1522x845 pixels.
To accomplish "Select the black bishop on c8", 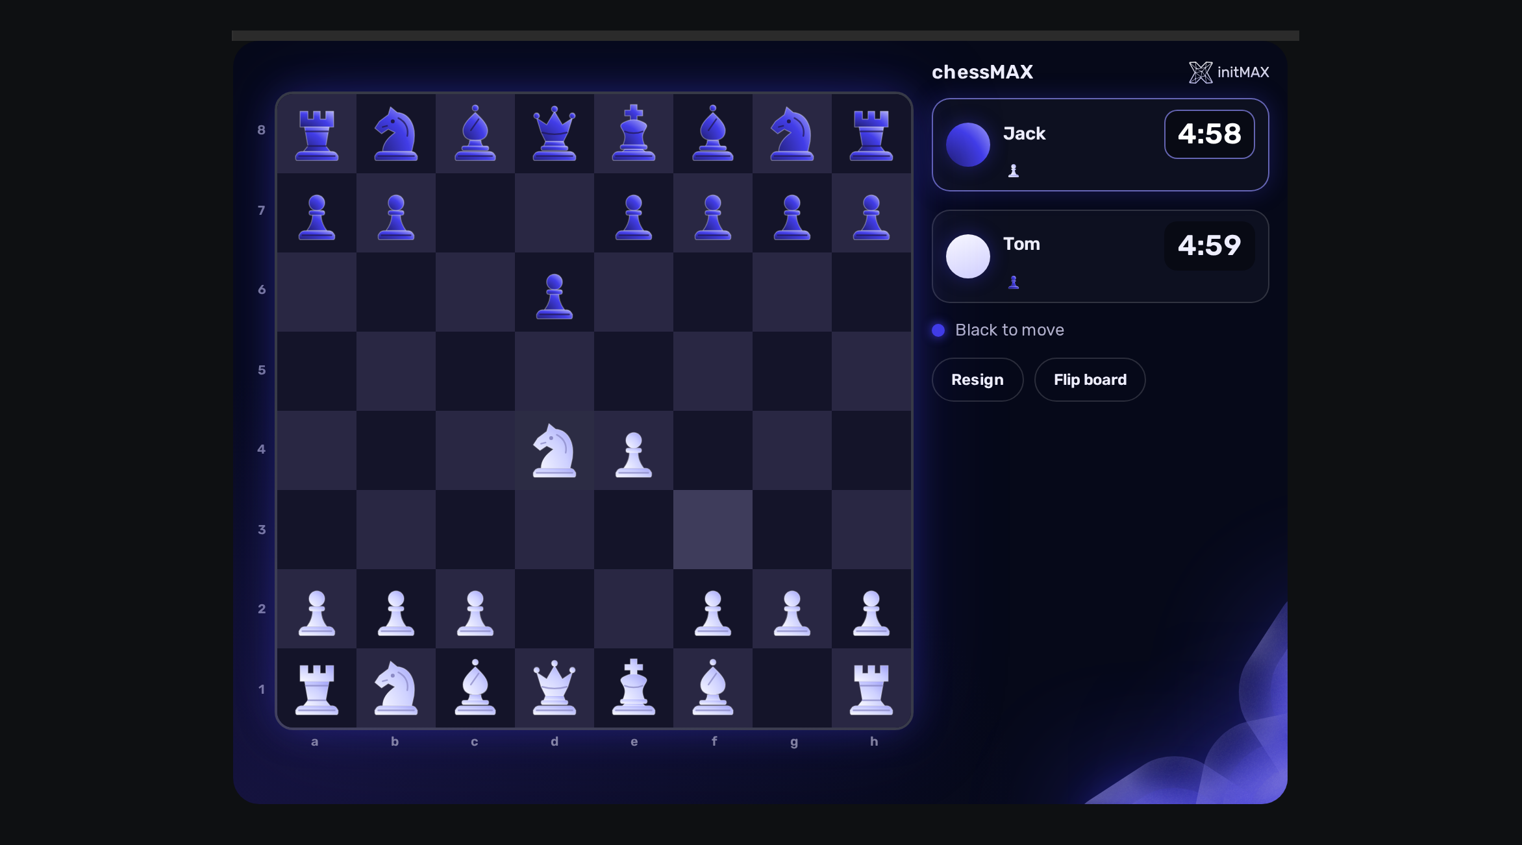I will click(x=475, y=133).
